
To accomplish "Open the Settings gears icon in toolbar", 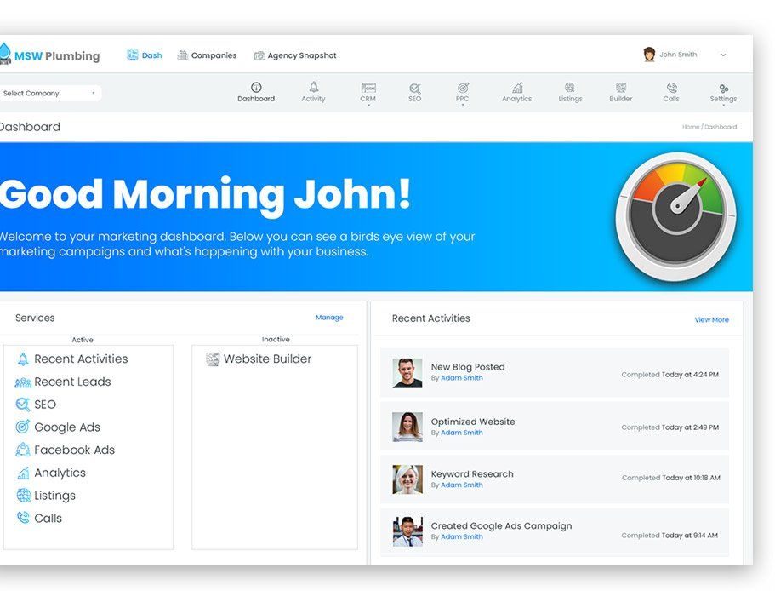I will pos(724,89).
